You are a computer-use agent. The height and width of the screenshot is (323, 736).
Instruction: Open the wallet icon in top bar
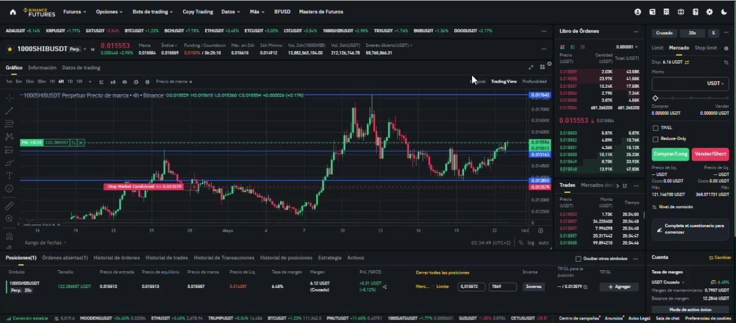(x=652, y=11)
